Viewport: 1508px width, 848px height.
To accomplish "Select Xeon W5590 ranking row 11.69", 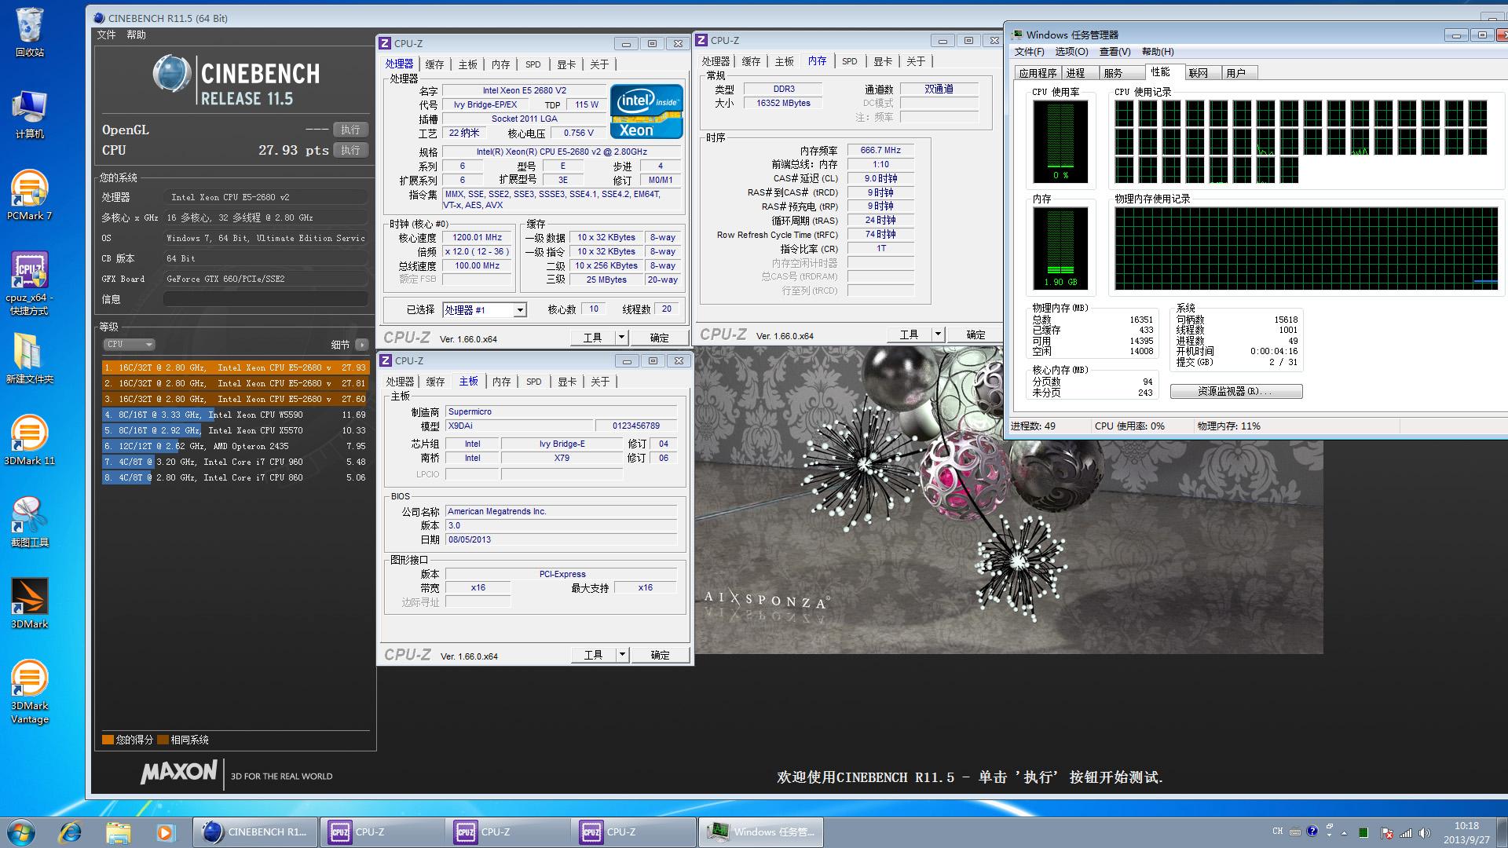I will coord(235,415).
